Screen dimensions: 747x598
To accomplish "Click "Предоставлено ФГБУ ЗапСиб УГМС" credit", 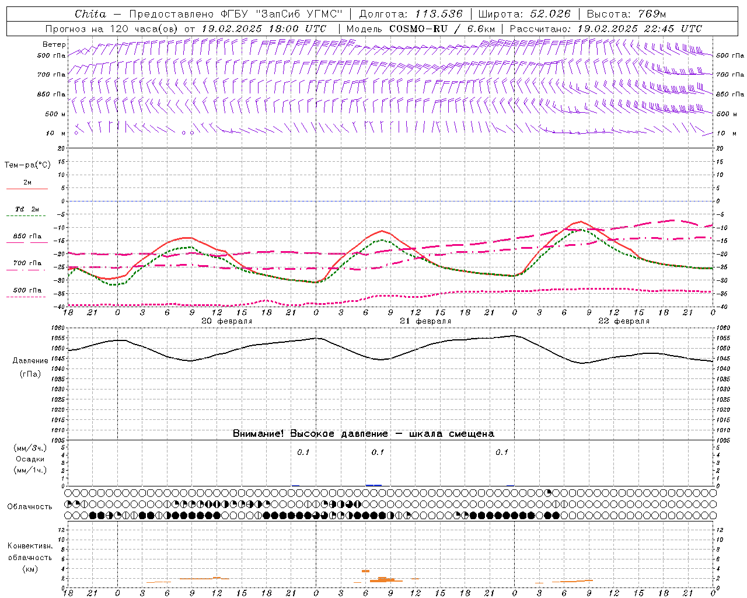I will tap(235, 14).
